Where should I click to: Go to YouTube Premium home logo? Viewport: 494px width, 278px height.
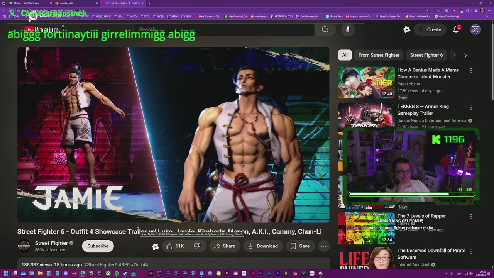point(41,29)
